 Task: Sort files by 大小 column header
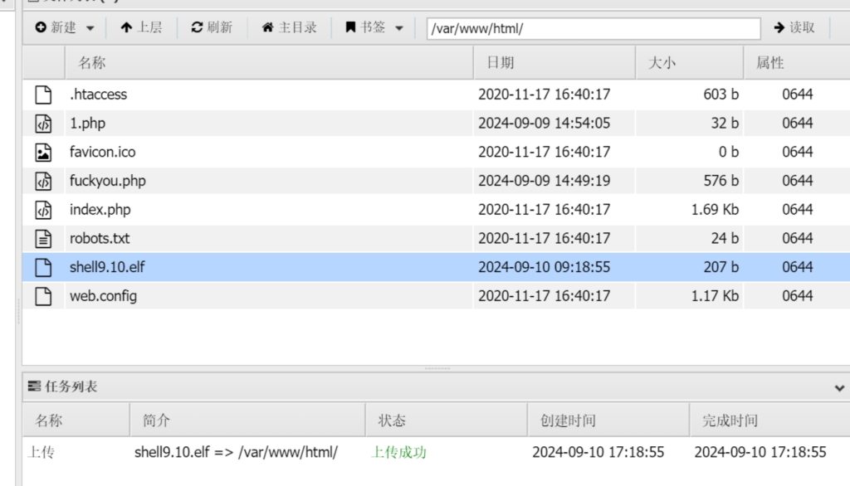point(662,63)
